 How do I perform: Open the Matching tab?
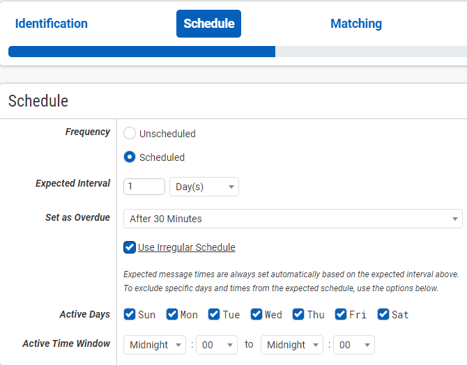coord(356,24)
